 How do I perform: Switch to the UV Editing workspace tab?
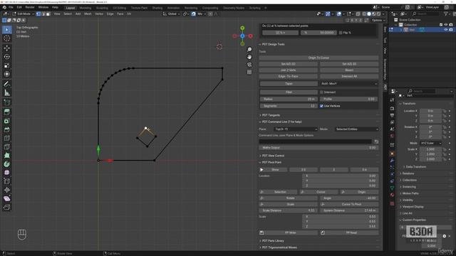[x=120, y=8]
